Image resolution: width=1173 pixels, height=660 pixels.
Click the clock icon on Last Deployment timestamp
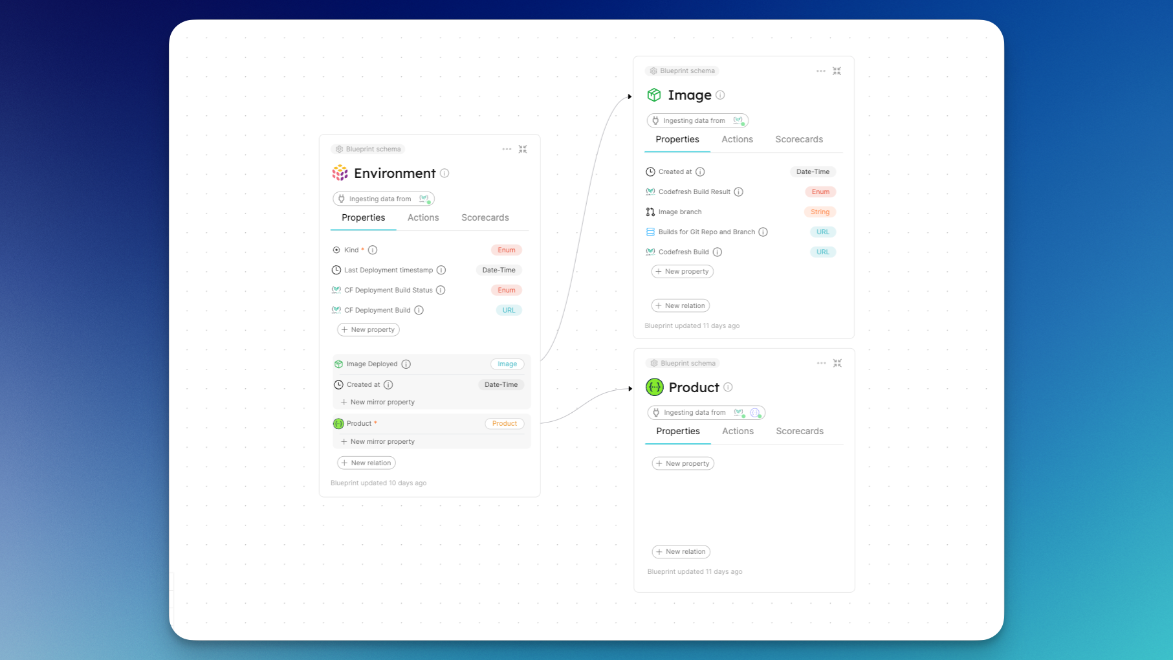coord(336,270)
